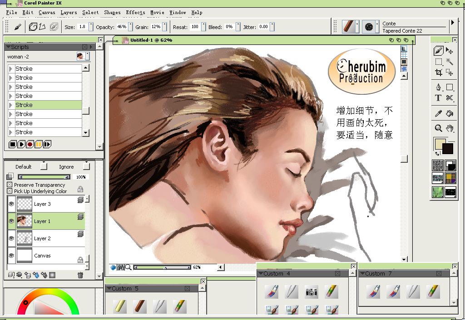Open the Jitter value dropdown
This screenshot has height=320, width=465.
(272, 27)
